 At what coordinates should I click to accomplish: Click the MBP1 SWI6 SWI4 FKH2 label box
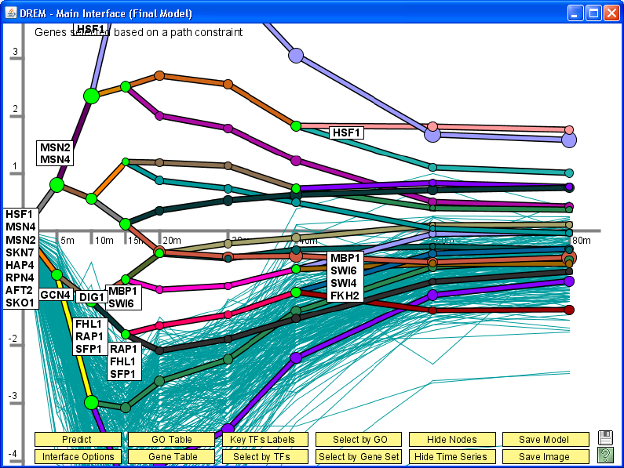345,277
